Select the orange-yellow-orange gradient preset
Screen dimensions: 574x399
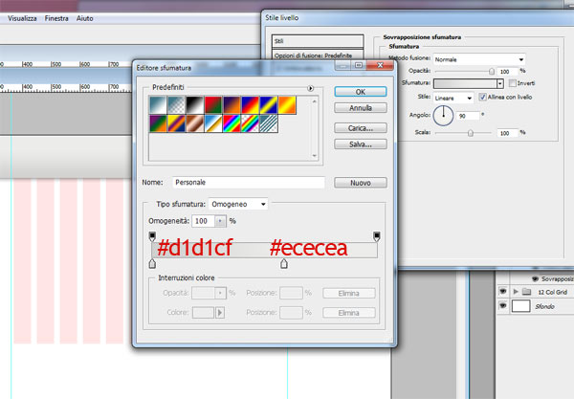pos(287,105)
